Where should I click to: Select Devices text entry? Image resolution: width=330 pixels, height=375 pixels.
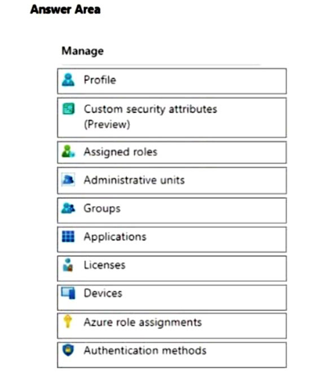point(103,293)
